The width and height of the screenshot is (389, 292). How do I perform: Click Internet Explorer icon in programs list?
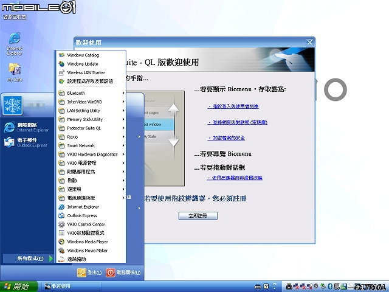tap(61, 207)
